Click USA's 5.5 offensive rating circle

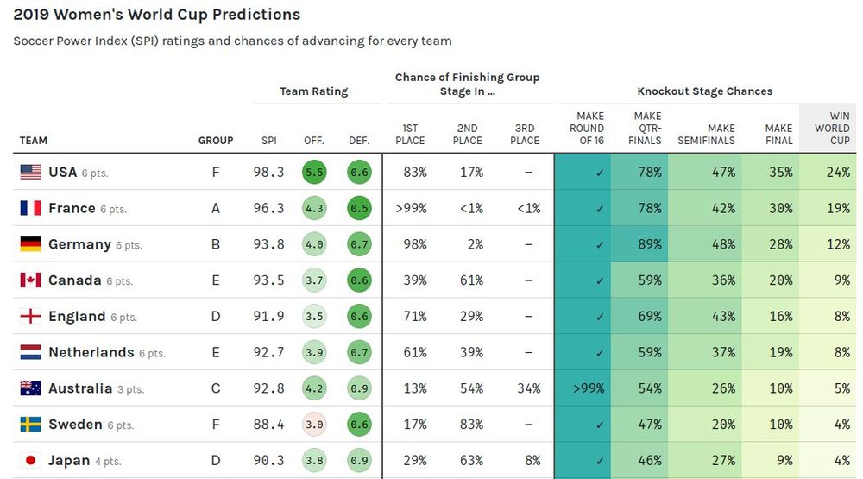314,173
